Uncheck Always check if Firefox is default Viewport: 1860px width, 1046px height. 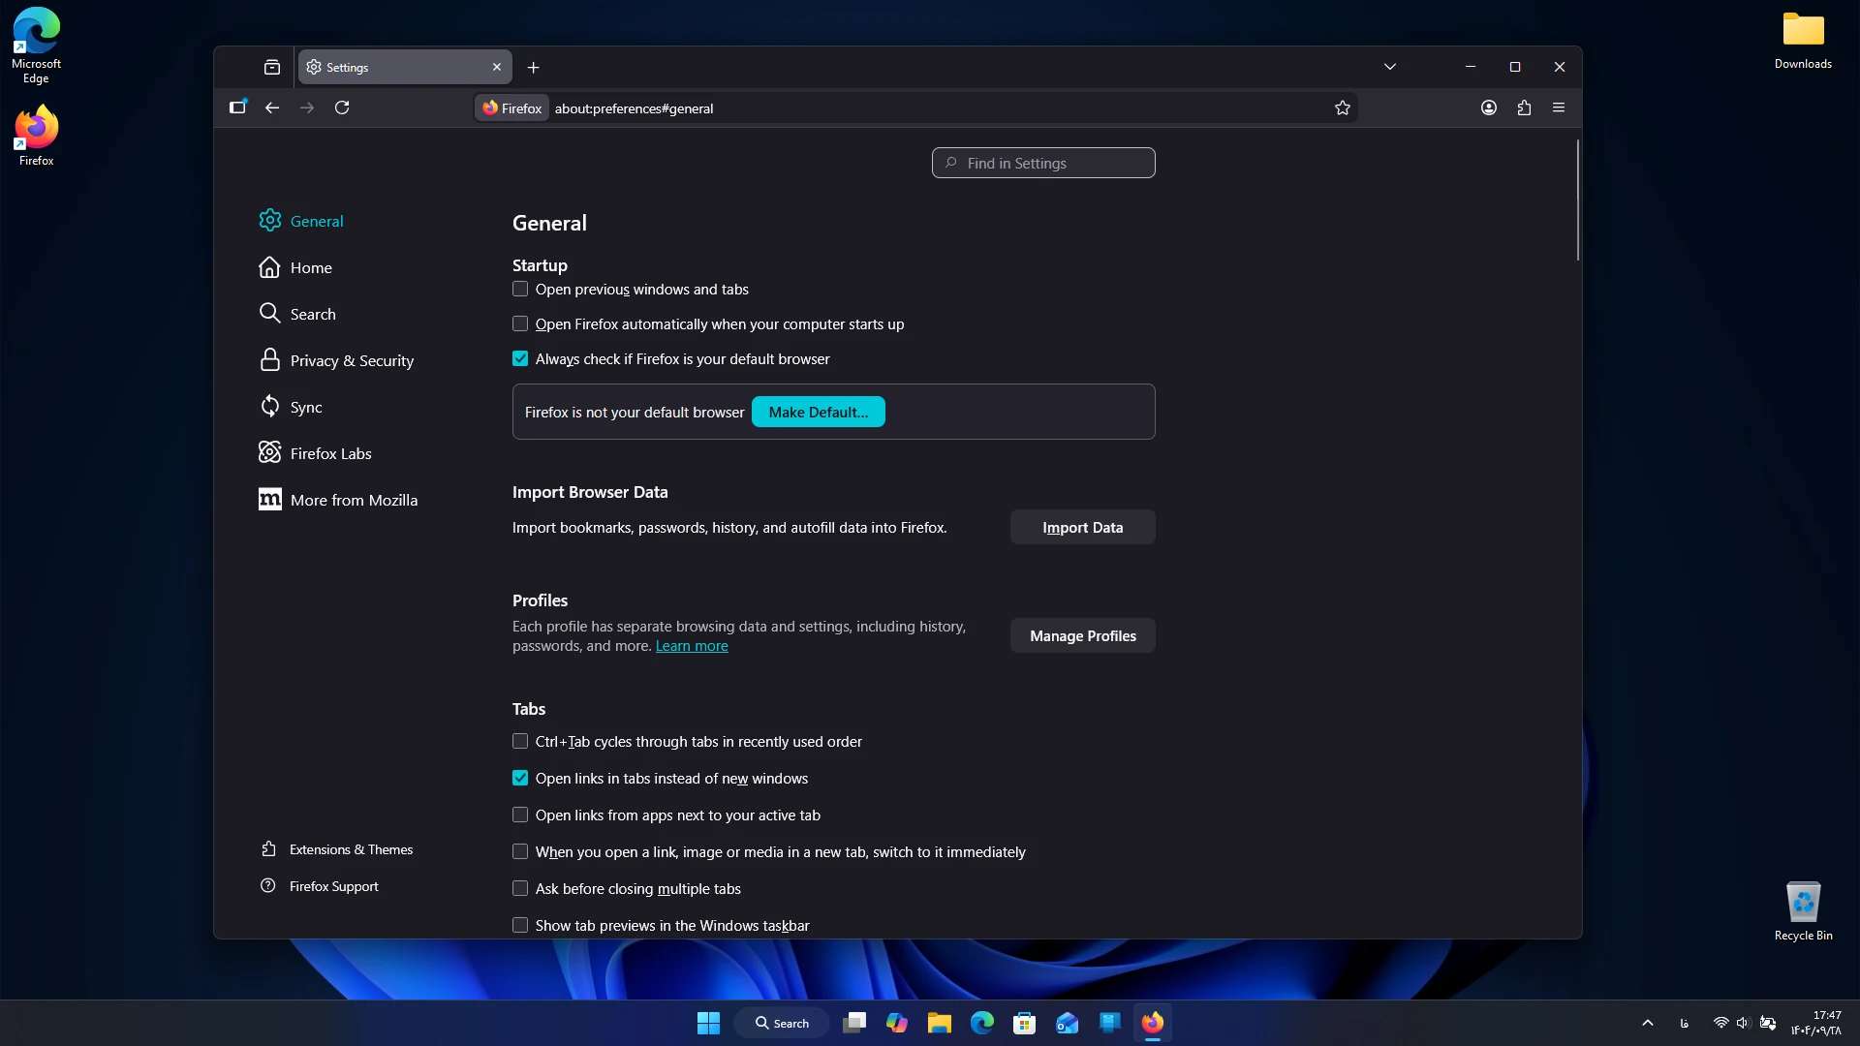(520, 358)
